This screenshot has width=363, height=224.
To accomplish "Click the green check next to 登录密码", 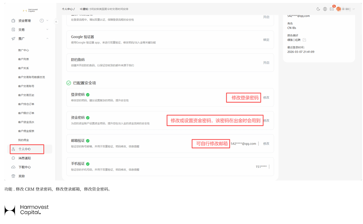I will 88,95.
